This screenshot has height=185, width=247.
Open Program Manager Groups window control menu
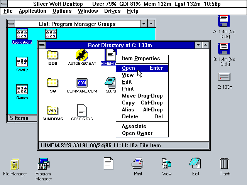pos(11,24)
